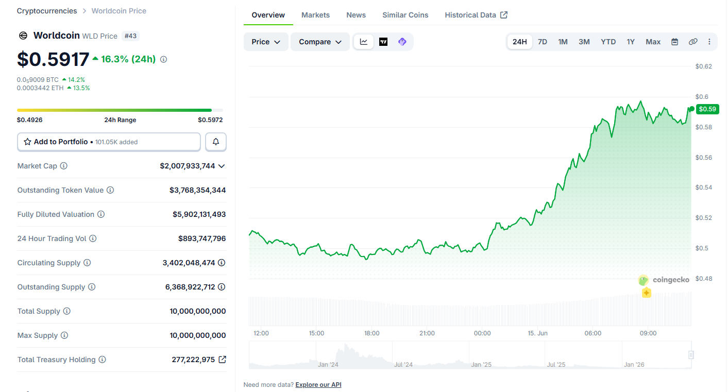The width and height of the screenshot is (728, 392).
Task: Click the 0.0₅9009 BTC value
Action: click(x=38, y=80)
